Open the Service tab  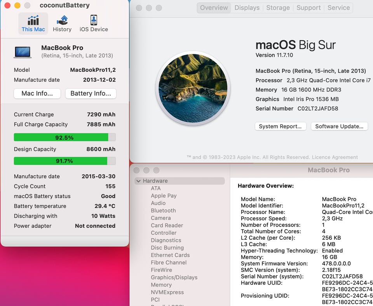tap(338, 8)
